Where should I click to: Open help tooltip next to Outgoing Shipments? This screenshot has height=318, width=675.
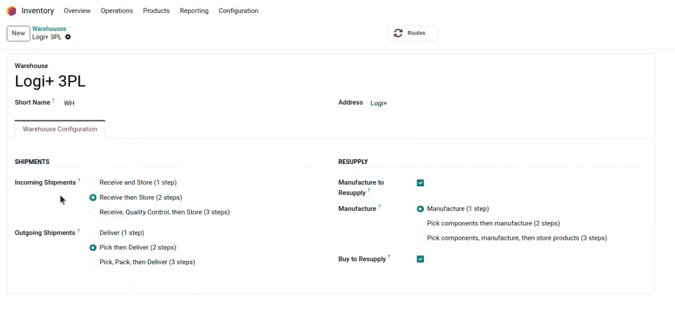tap(78, 230)
